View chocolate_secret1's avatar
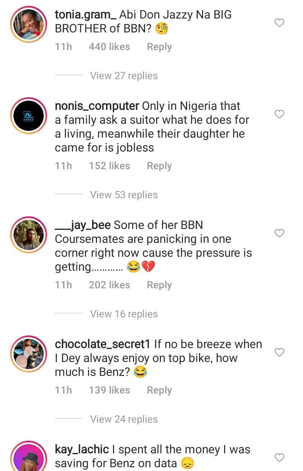Screen dimensions: 303x471 29,354
